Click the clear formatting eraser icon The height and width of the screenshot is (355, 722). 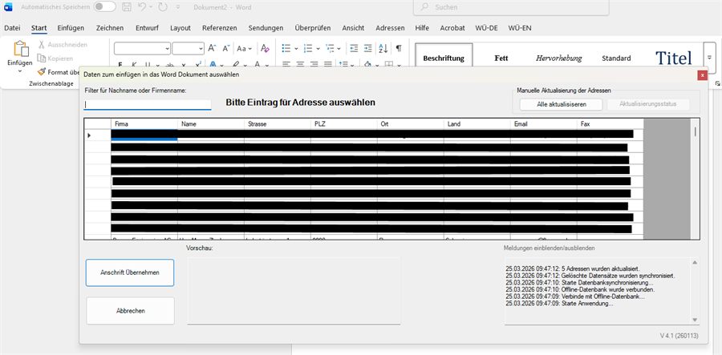pos(265,48)
